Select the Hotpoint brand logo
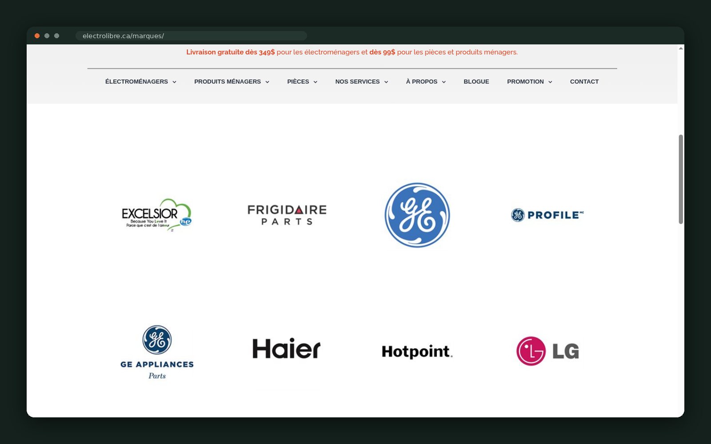 pos(417,352)
